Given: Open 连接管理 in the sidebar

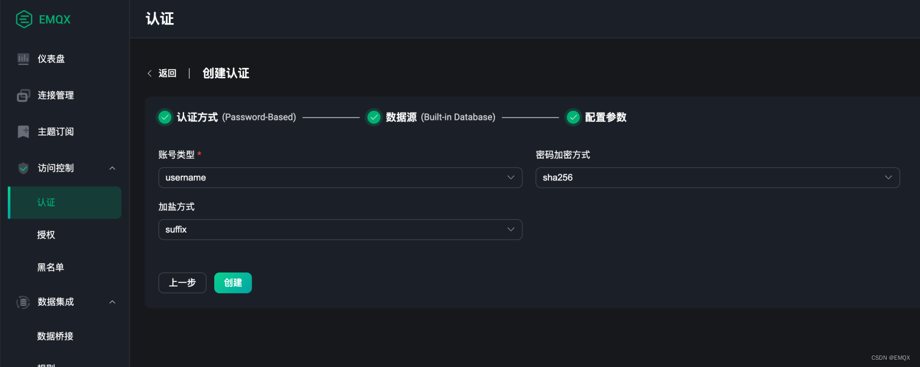Looking at the screenshot, I should click(x=56, y=95).
